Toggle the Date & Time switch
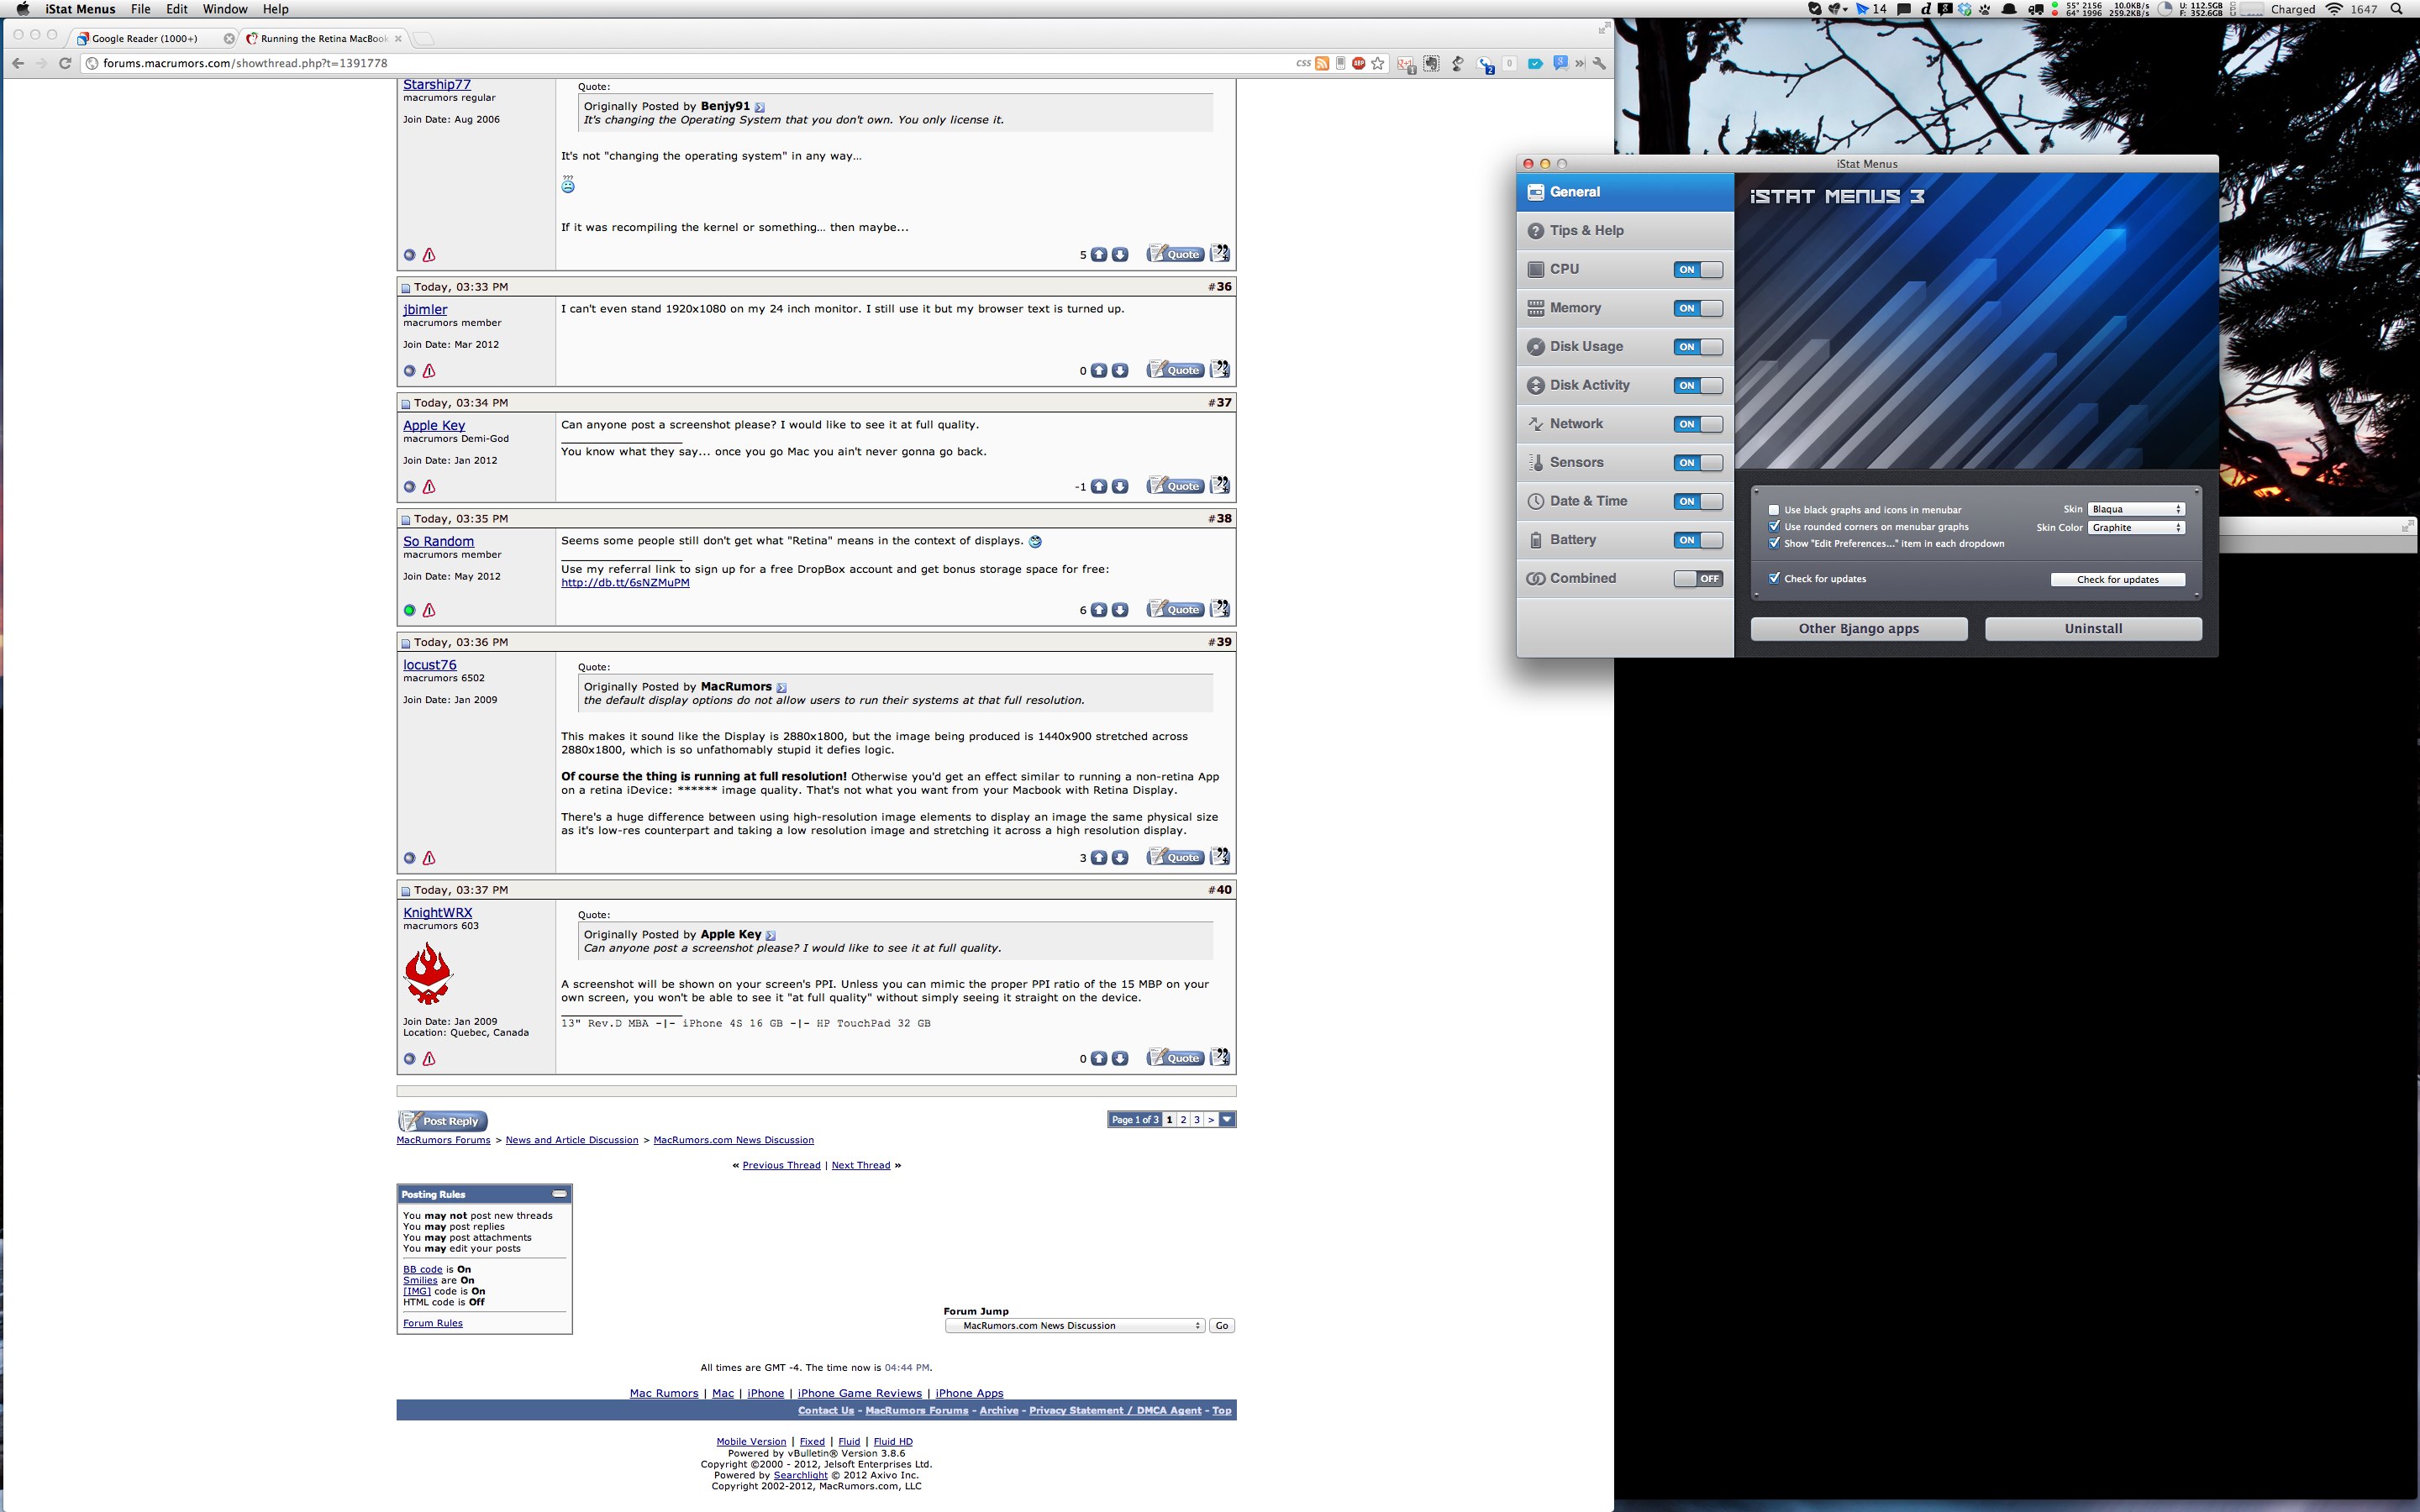The height and width of the screenshot is (1512, 2420). click(x=1698, y=502)
